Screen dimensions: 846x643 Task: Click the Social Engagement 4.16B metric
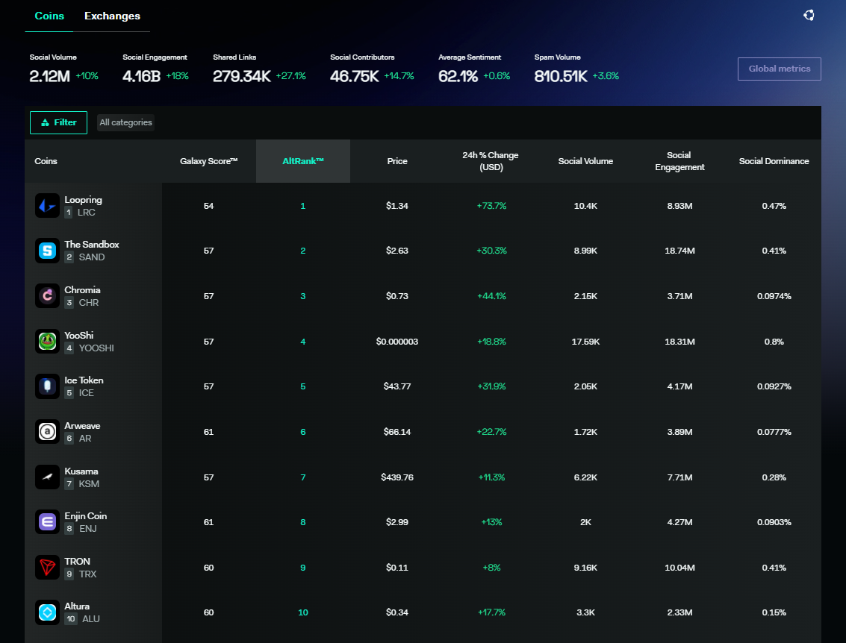(x=155, y=69)
